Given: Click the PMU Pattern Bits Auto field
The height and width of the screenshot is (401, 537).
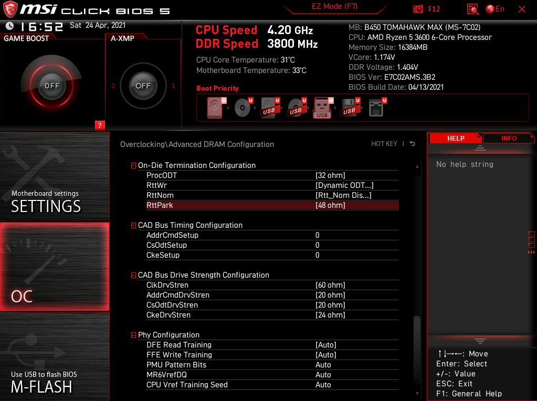Looking at the screenshot, I should point(323,365).
